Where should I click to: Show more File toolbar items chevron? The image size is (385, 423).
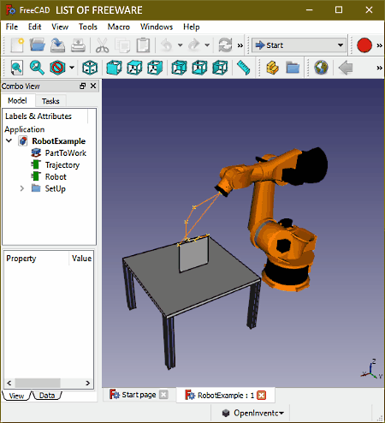click(240, 45)
